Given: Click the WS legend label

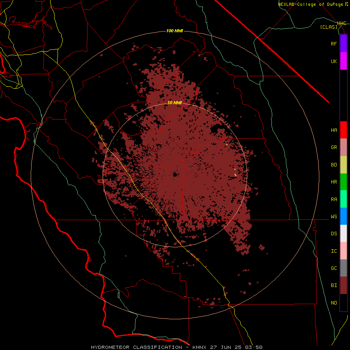Looking at the screenshot, I should [334, 217].
